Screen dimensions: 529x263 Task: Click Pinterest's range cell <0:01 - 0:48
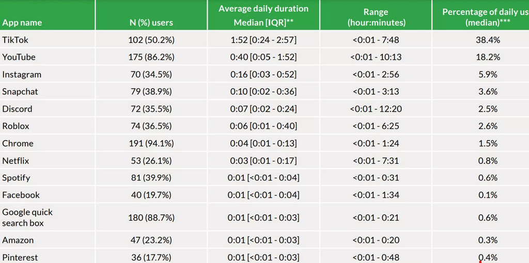(x=376, y=257)
